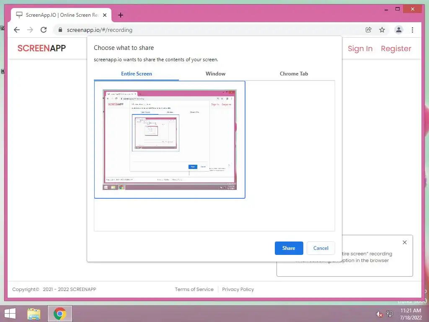This screenshot has height=322, width=429.
Task: Click the SCREENAPP logo
Action: [x=41, y=48]
